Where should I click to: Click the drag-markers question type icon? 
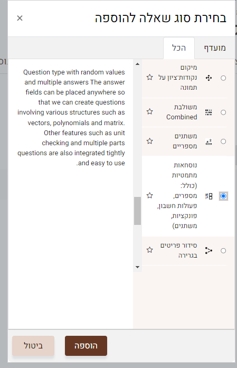tap(208, 78)
